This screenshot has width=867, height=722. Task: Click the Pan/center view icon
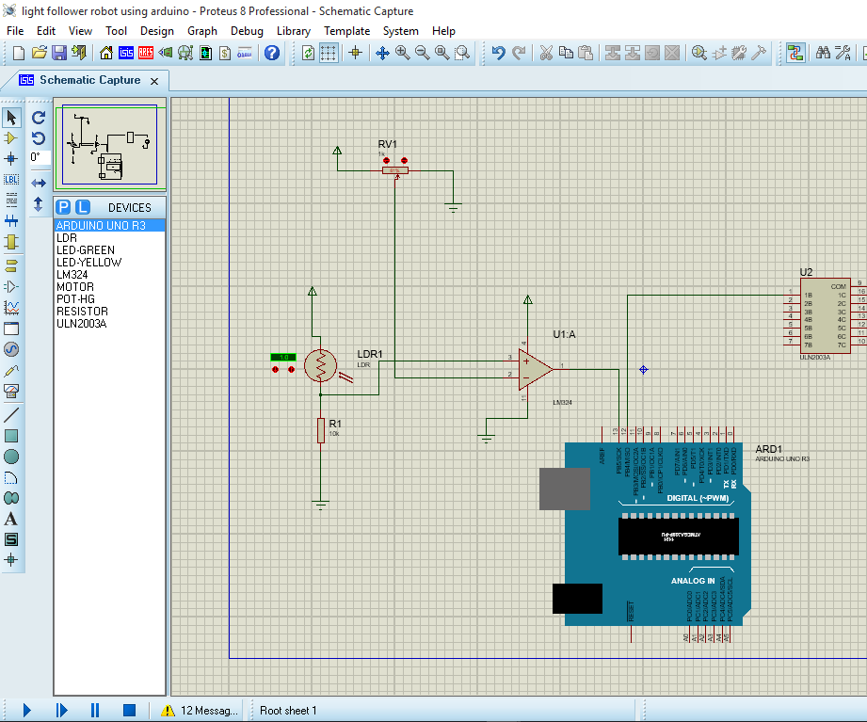click(x=382, y=53)
